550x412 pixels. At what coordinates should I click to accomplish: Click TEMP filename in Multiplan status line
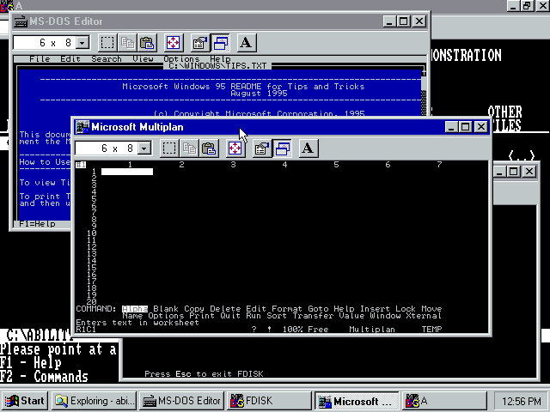(x=431, y=330)
